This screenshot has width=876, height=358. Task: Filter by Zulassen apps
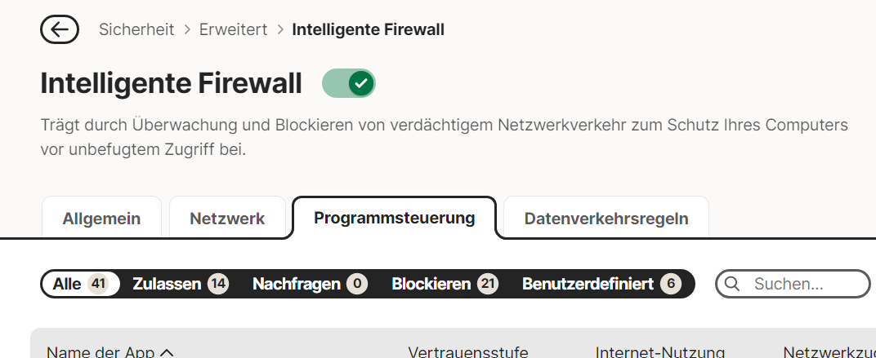tap(180, 284)
